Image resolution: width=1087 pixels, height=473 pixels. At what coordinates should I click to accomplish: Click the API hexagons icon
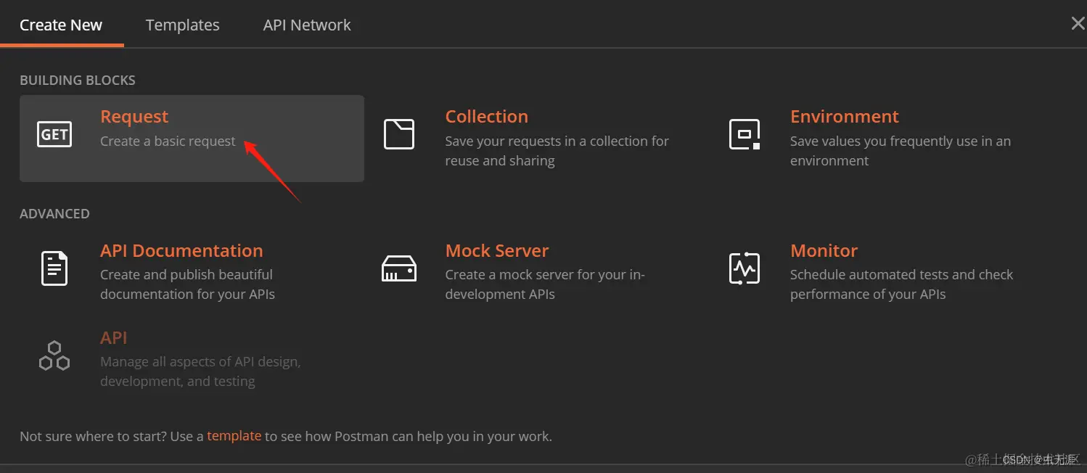click(54, 355)
